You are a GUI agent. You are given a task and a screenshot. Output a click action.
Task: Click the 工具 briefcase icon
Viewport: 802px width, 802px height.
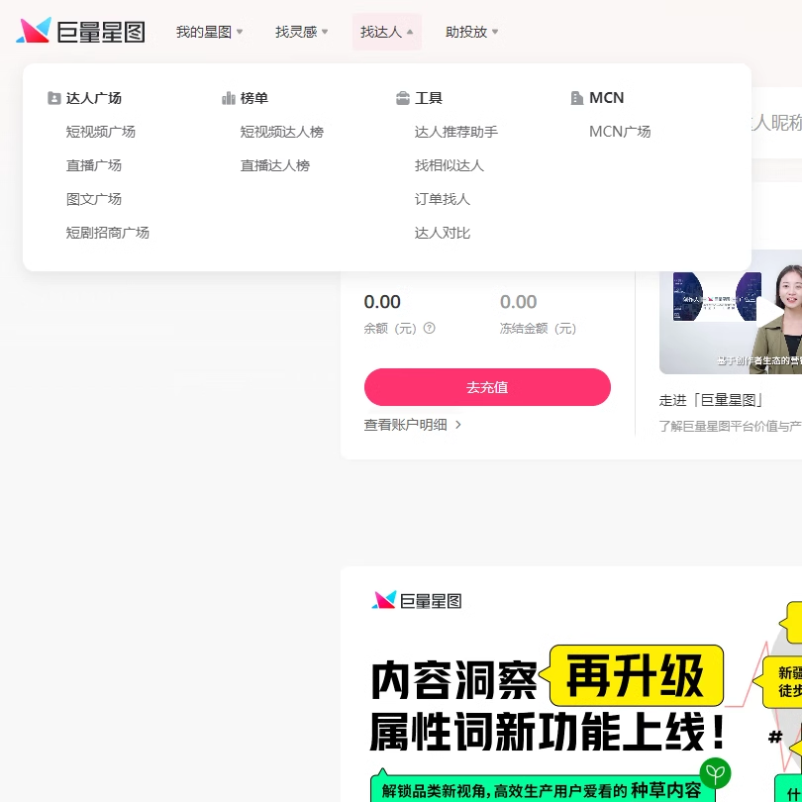tap(403, 98)
